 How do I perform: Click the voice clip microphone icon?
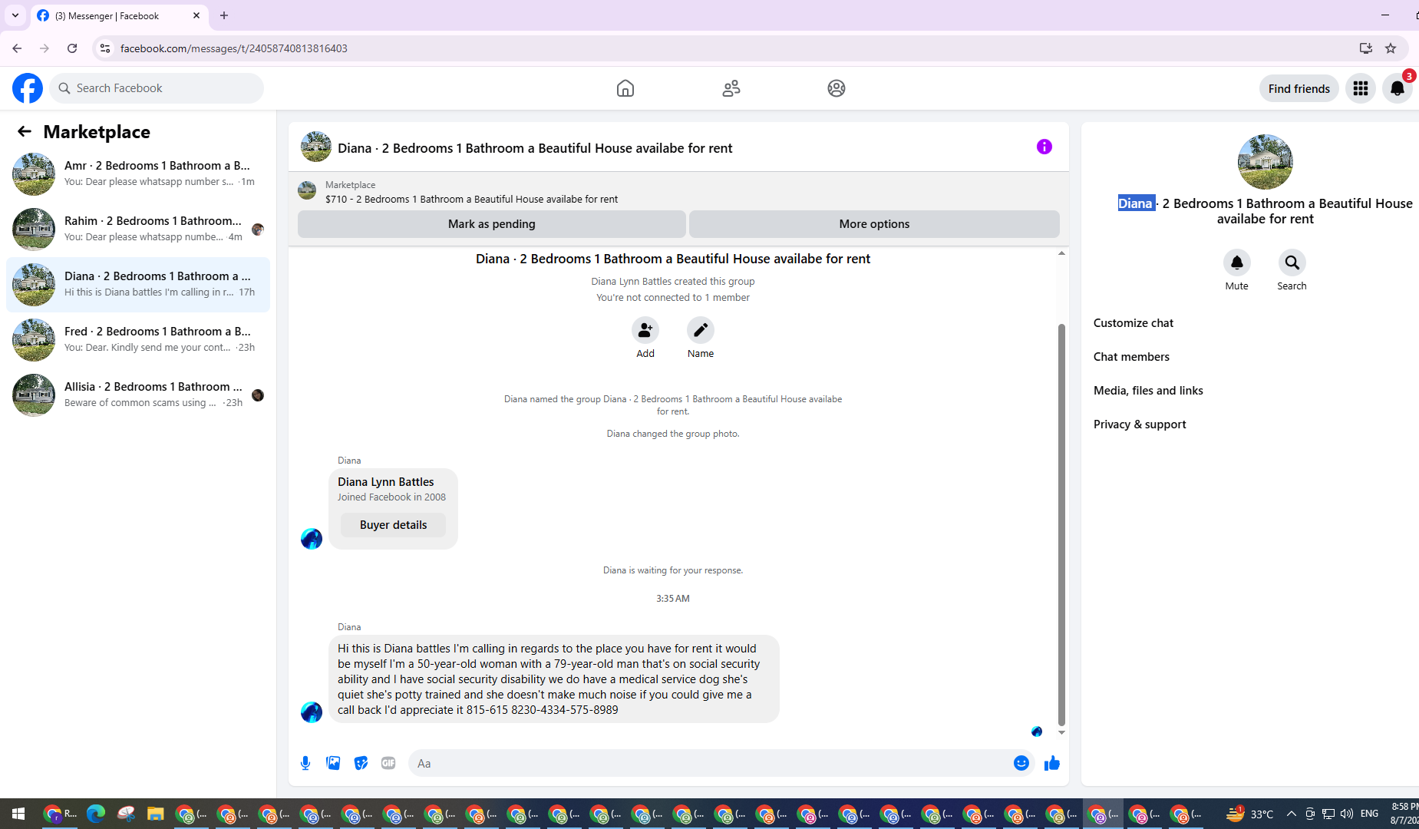point(305,763)
